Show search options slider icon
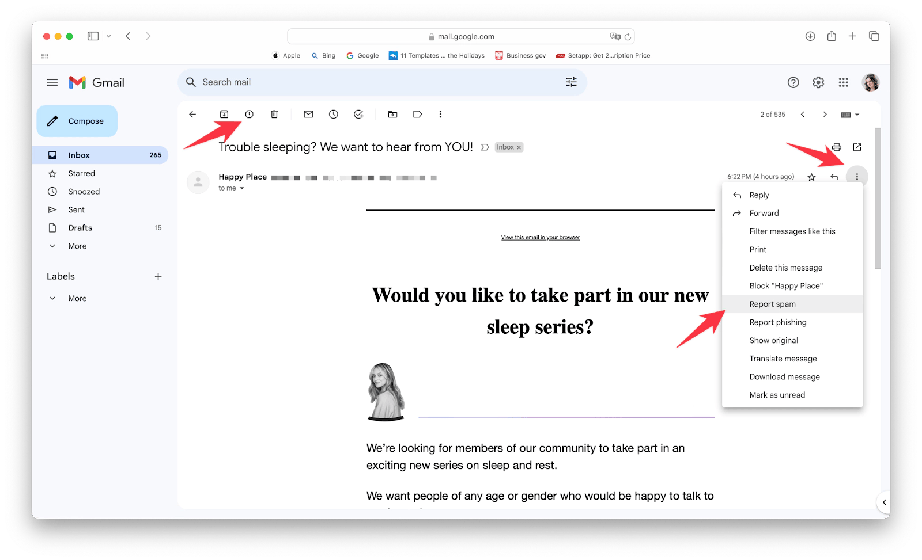The image size is (922, 560). (x=572, y=82)
